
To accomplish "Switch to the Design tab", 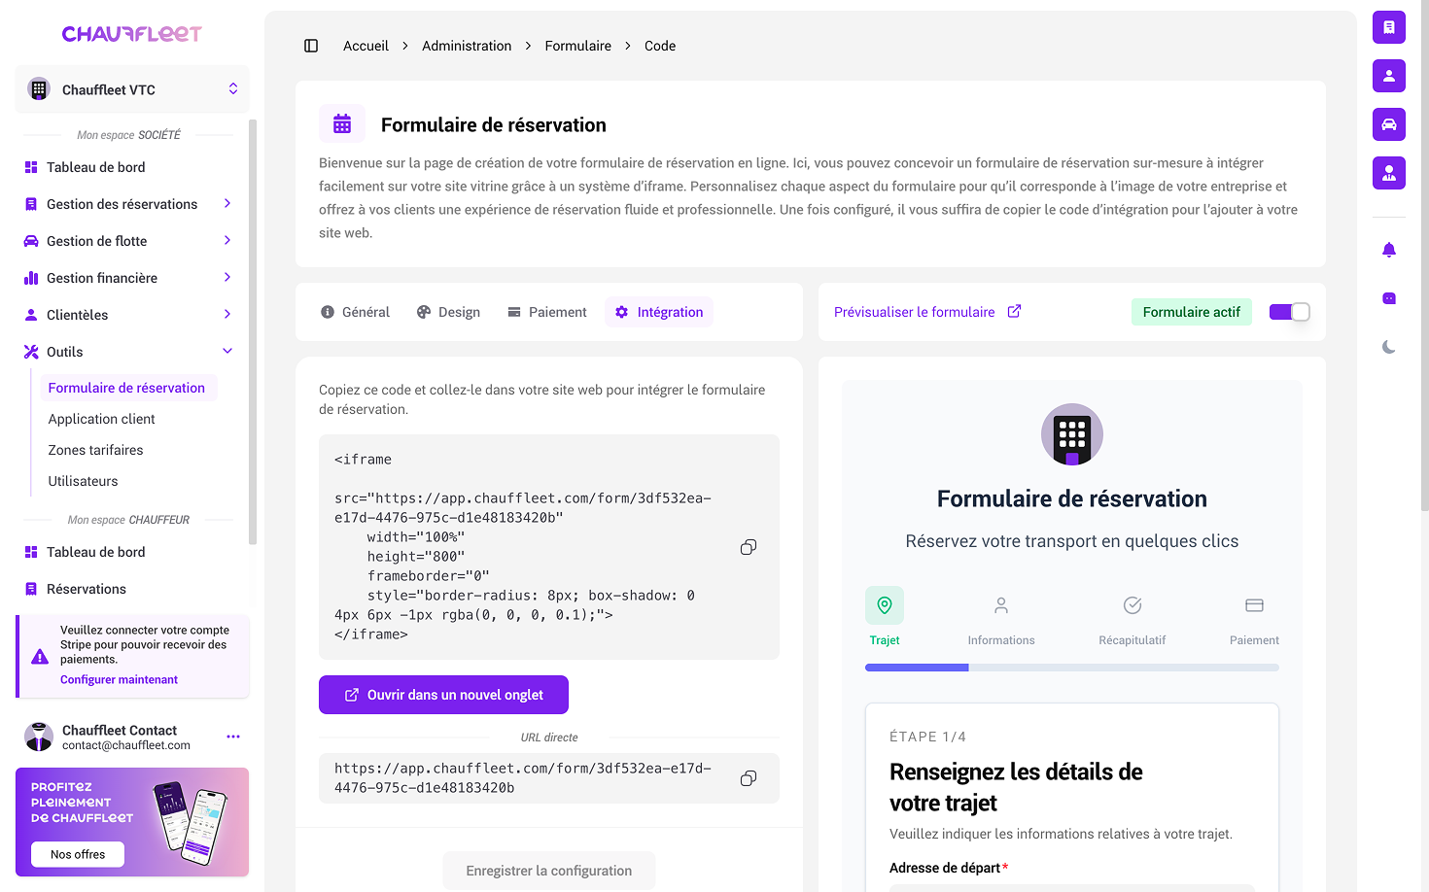I will 448,312.
